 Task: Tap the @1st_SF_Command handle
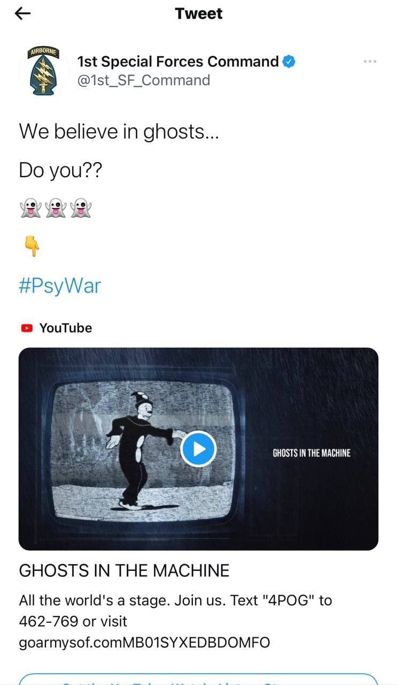coord(144,80)
